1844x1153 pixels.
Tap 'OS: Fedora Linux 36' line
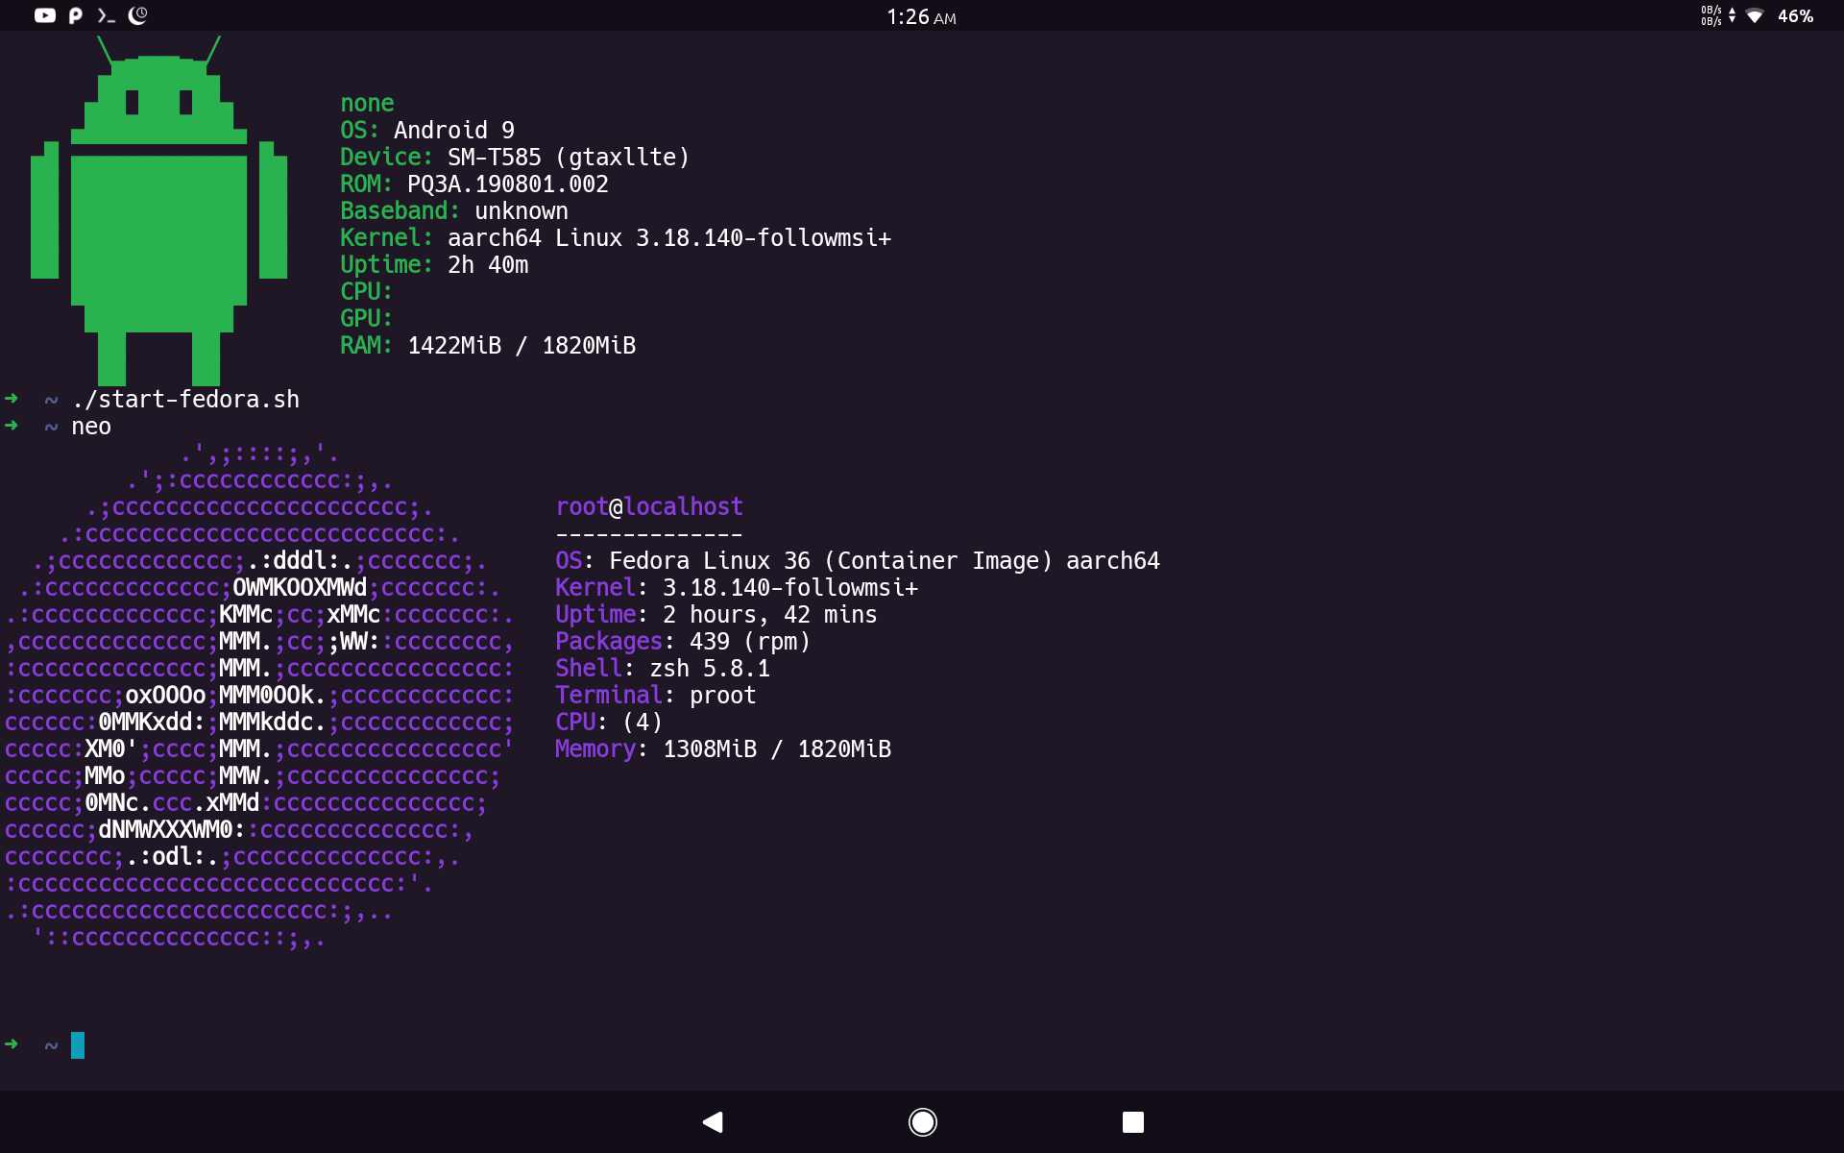point(858,560)
